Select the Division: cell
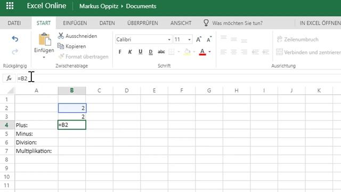Screen dimensions: 341x192 pos(36,142)
